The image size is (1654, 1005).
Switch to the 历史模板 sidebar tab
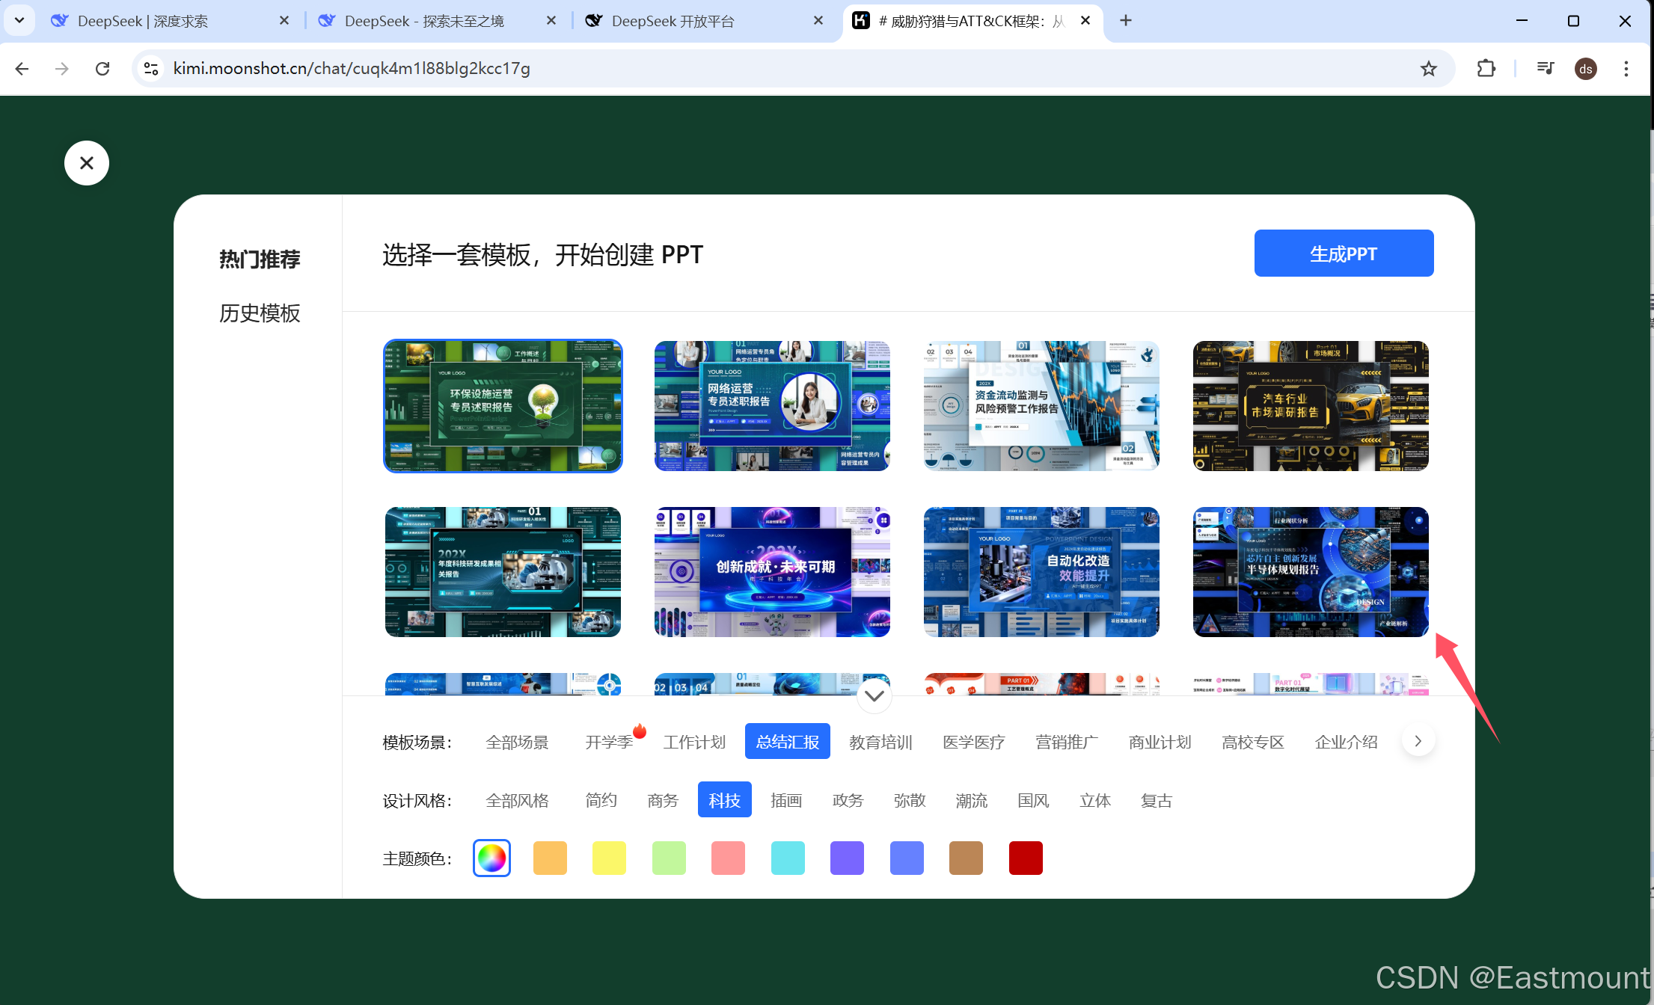tap(260, 313)
